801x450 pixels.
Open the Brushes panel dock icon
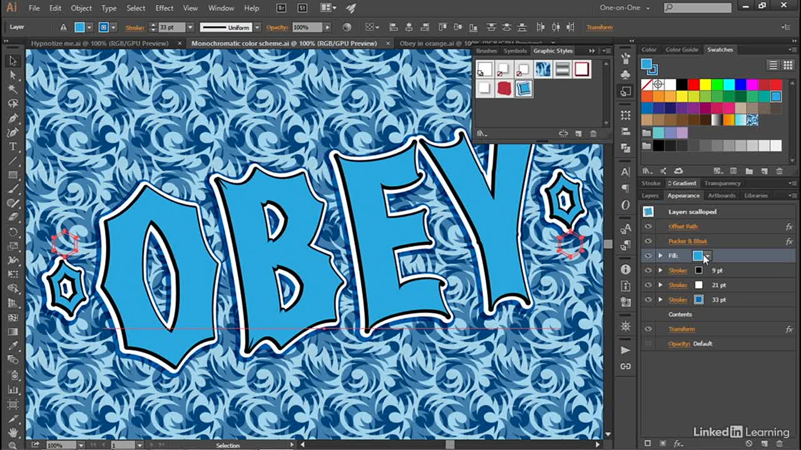coord(625,59)
